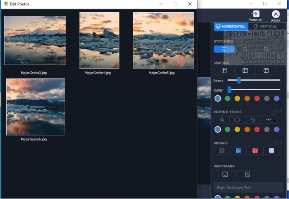Select the rectangle shape editing tool
Screen dimensions: 289x199
click(x=237, y=120)
